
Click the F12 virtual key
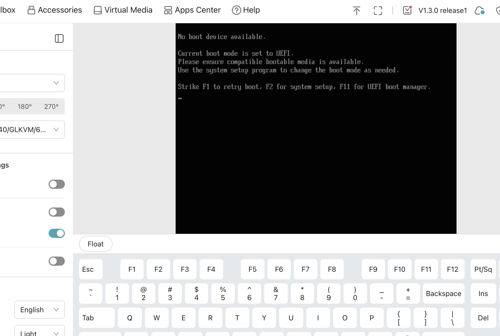[x=453, y=269]
